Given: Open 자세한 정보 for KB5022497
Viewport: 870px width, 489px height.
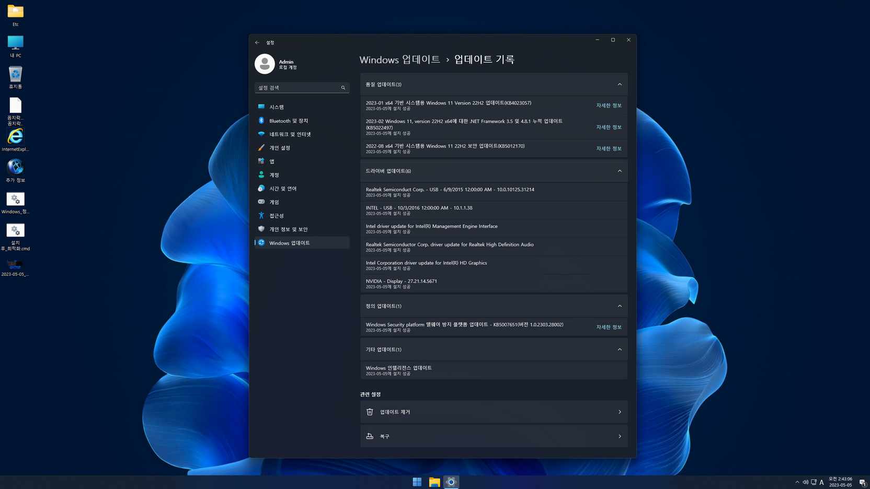Looking at the screenshot, I should point(609,127).
